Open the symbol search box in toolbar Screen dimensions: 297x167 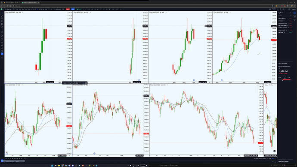(8, 9)
